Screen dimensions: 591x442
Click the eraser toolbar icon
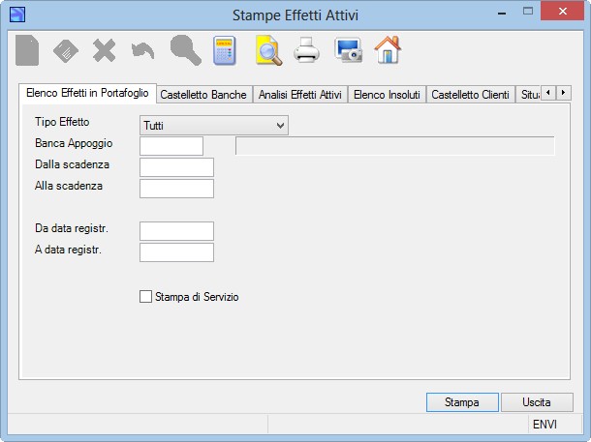[66, 51]
